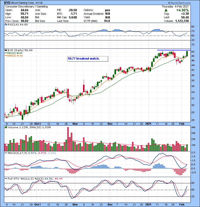Click the tallest red volume bar in late October

(x=68, y=139)
